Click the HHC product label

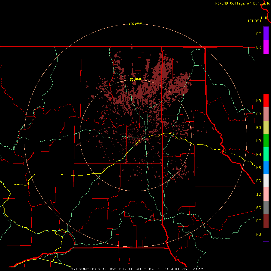coord(265,18)
